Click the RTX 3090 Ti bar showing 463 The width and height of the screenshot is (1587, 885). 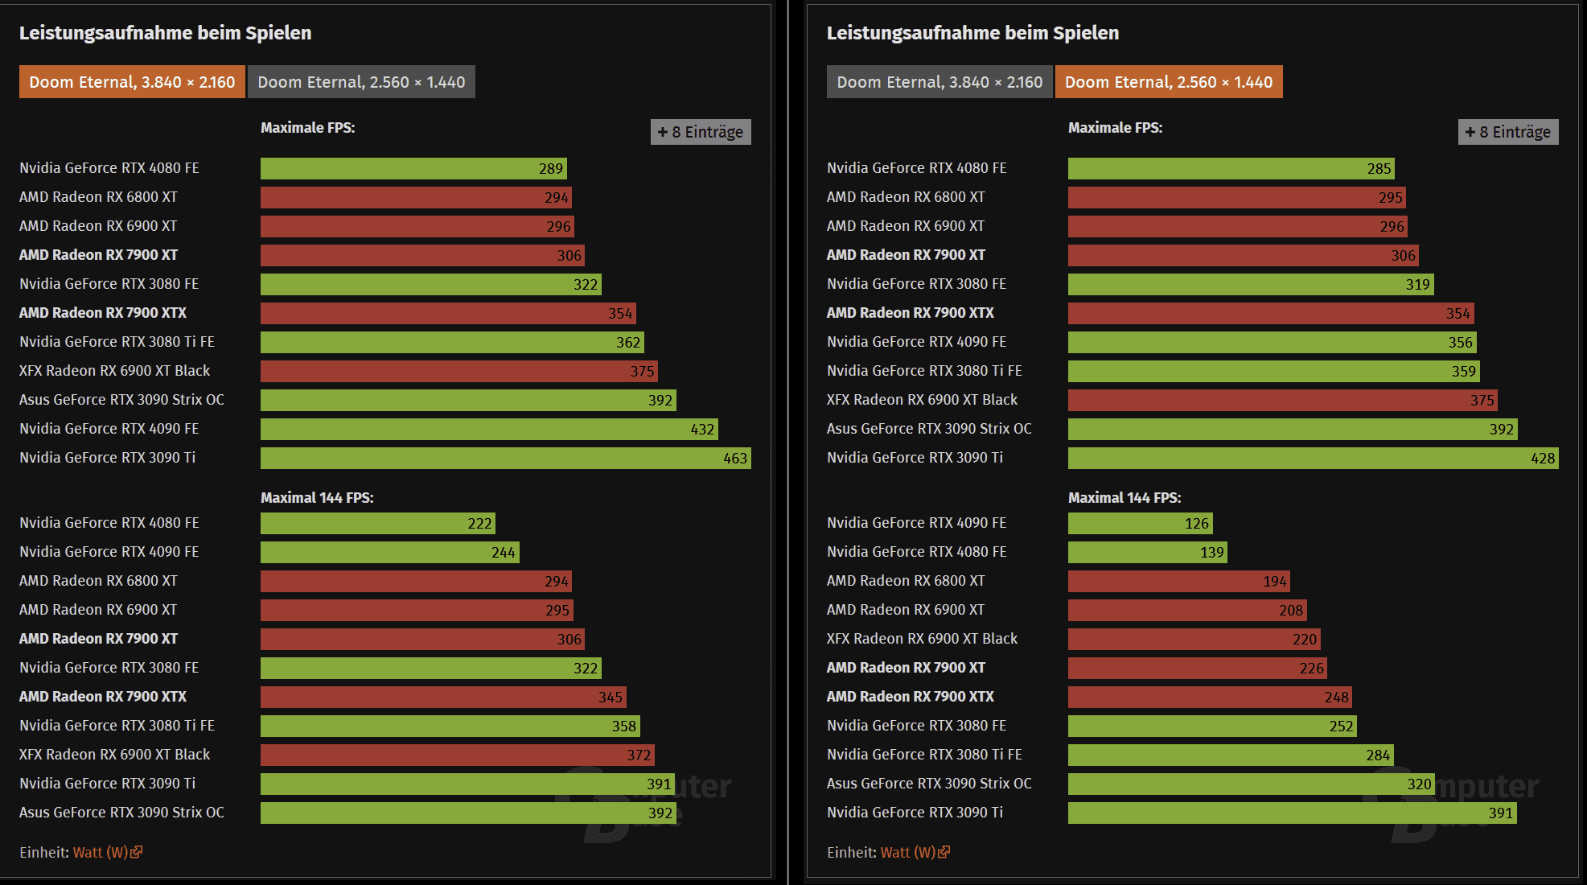505,458
